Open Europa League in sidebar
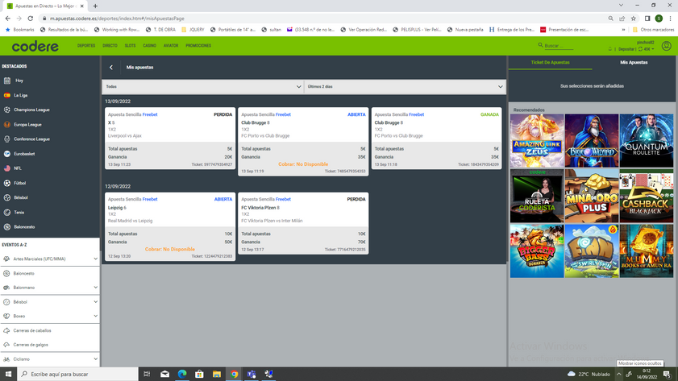This screenshot has width=678, height=381. [27, 124]
